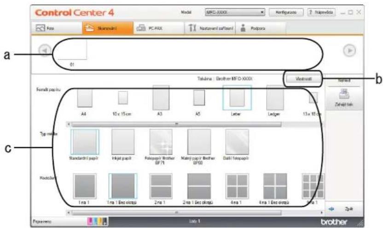383x228 pixels.
Task: Click the Konfigurace button
Action: click(286, 12)
